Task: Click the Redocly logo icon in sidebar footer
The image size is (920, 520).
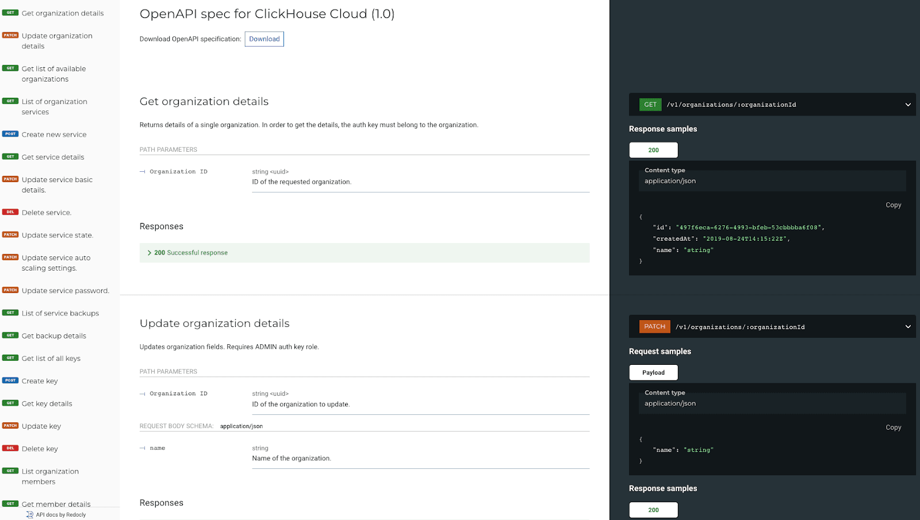Action: (x=29, y=515)
